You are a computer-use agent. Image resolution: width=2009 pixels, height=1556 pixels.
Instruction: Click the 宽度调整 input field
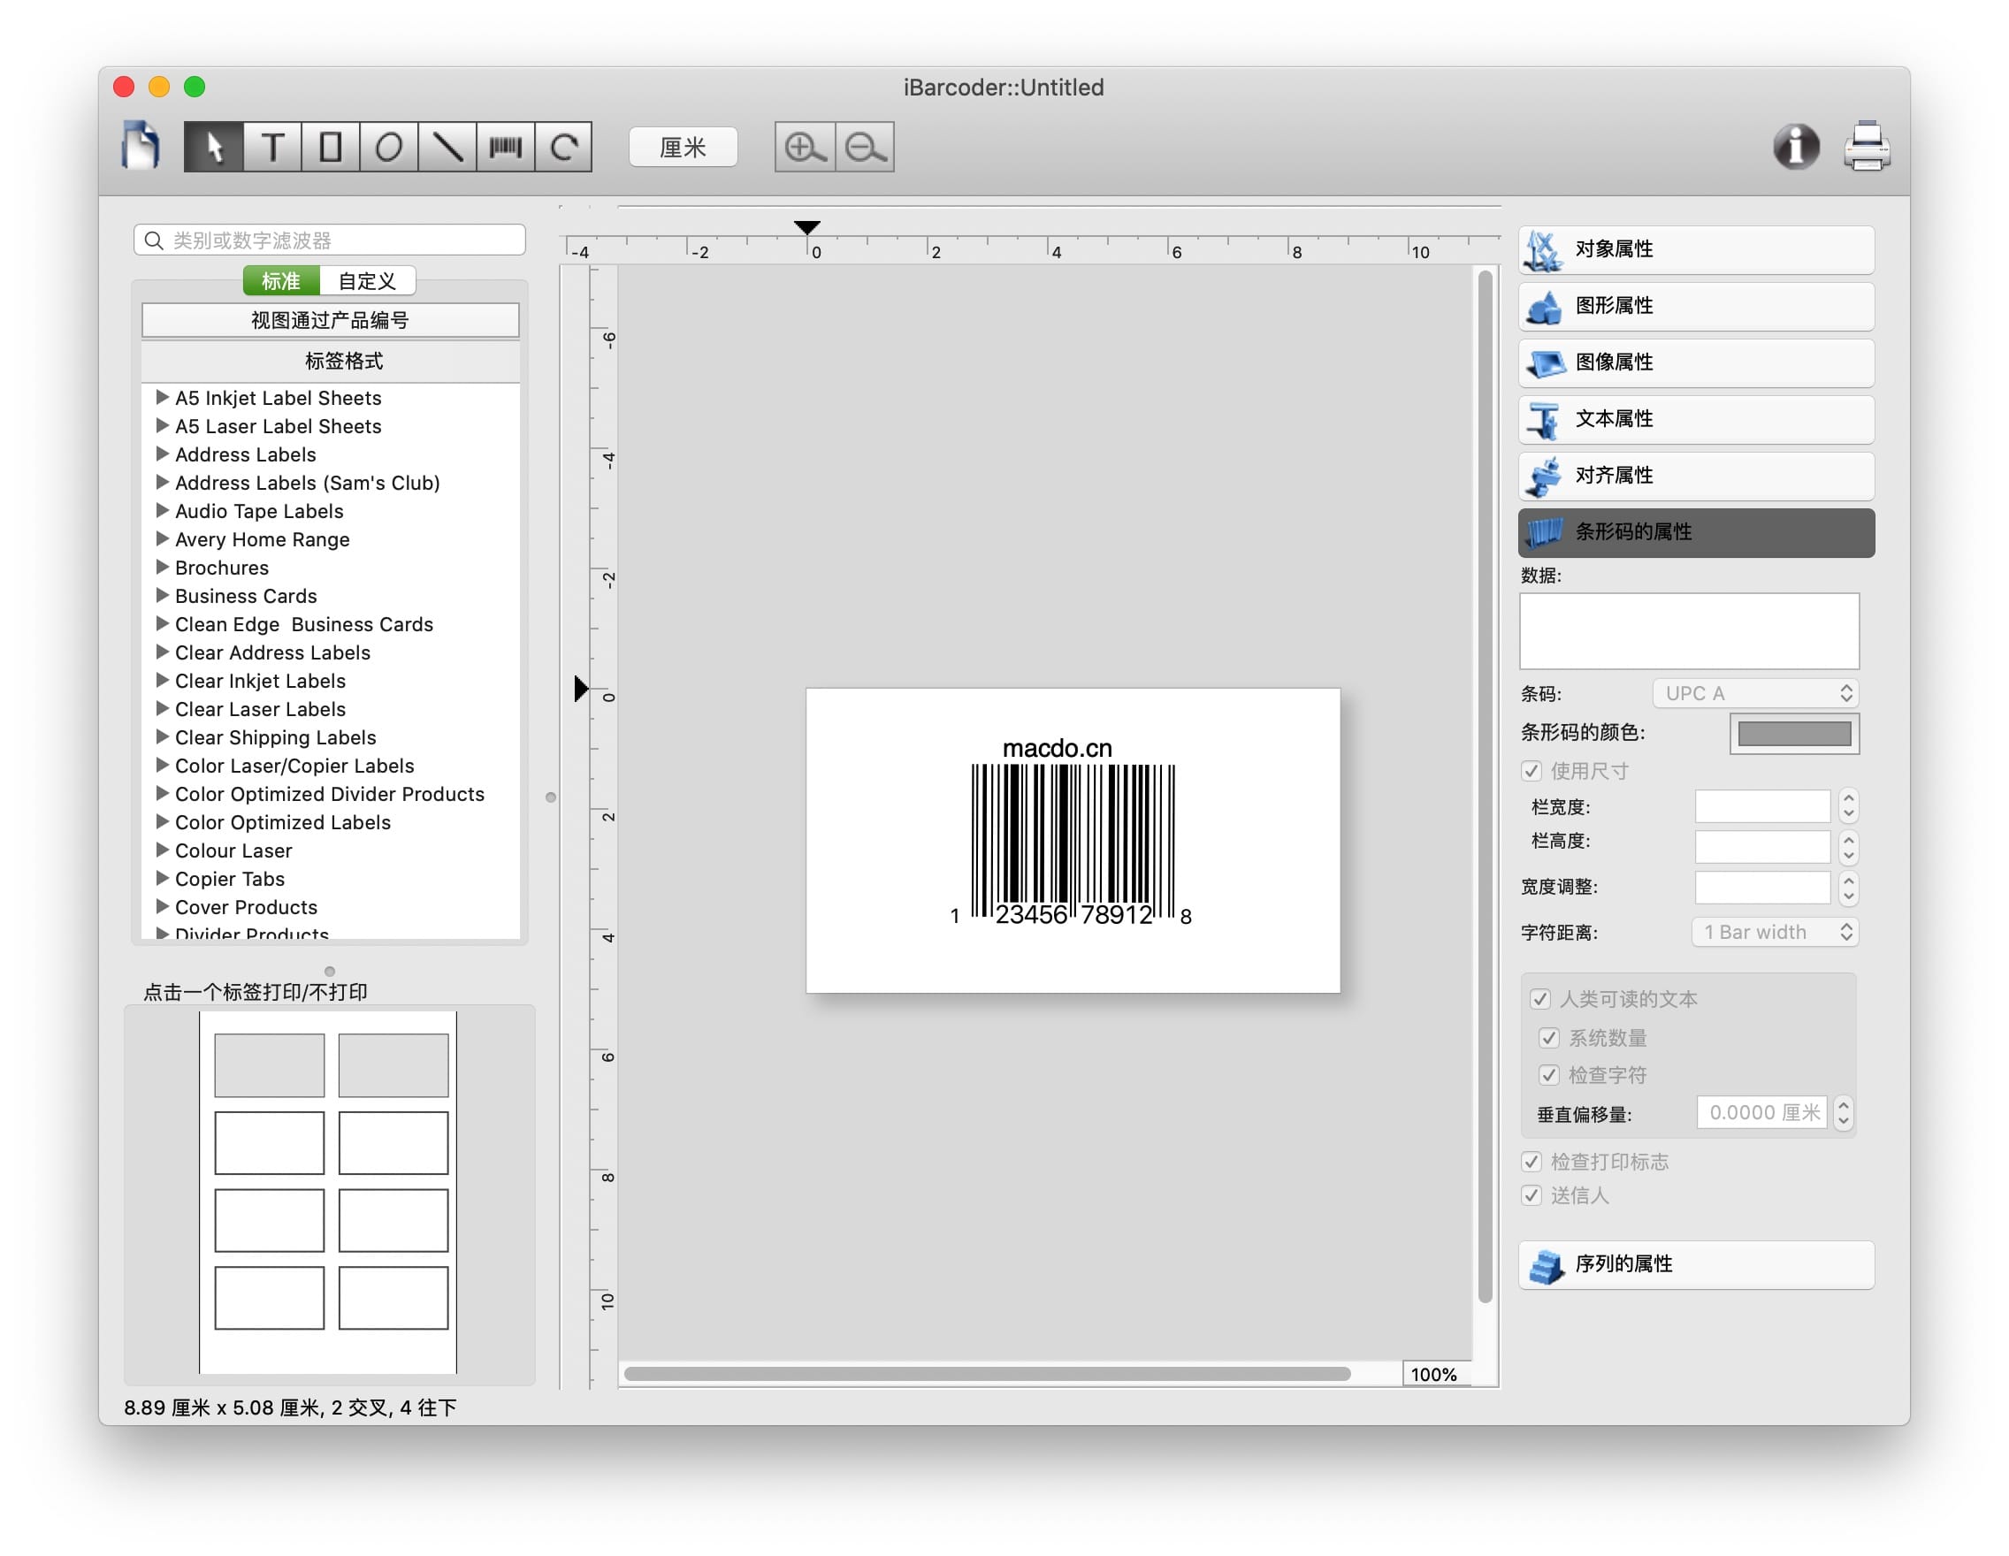(1762, 888)
